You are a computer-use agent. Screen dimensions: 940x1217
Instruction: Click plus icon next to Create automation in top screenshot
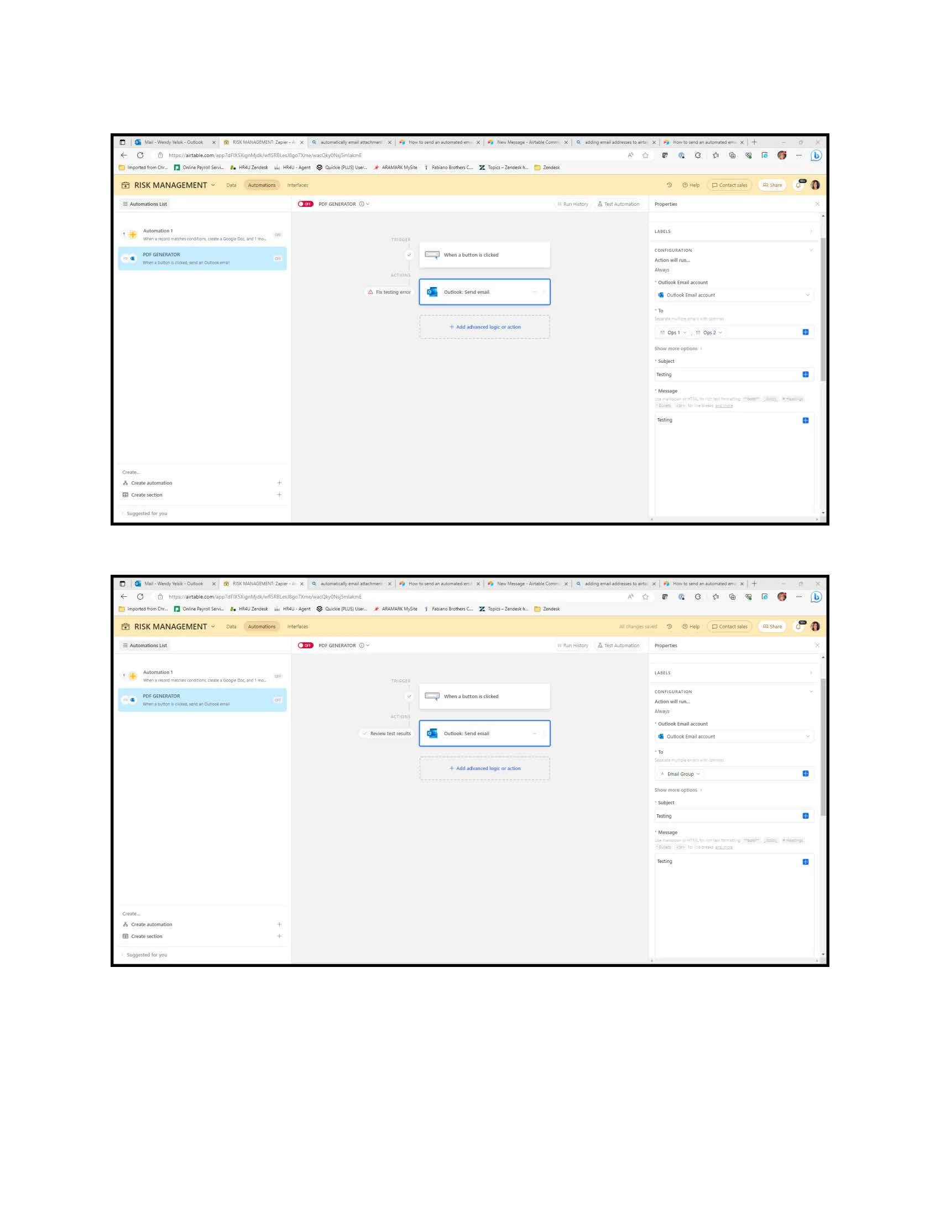tap(280, 483)
